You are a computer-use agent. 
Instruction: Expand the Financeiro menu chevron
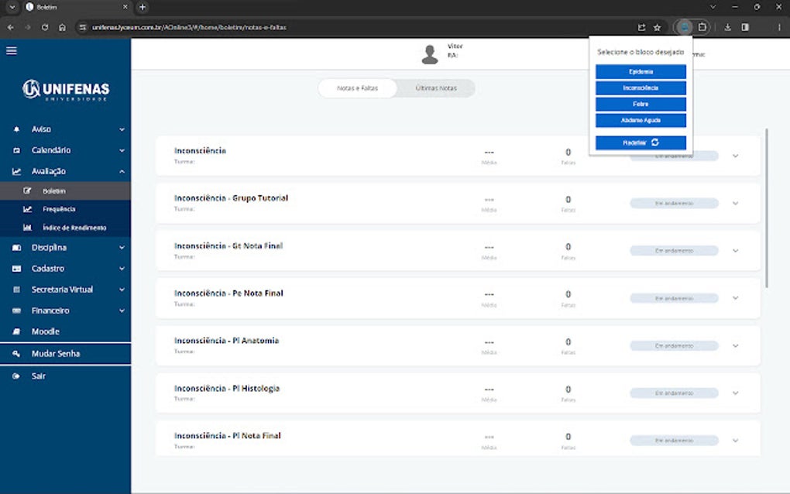tap(122, 310)
